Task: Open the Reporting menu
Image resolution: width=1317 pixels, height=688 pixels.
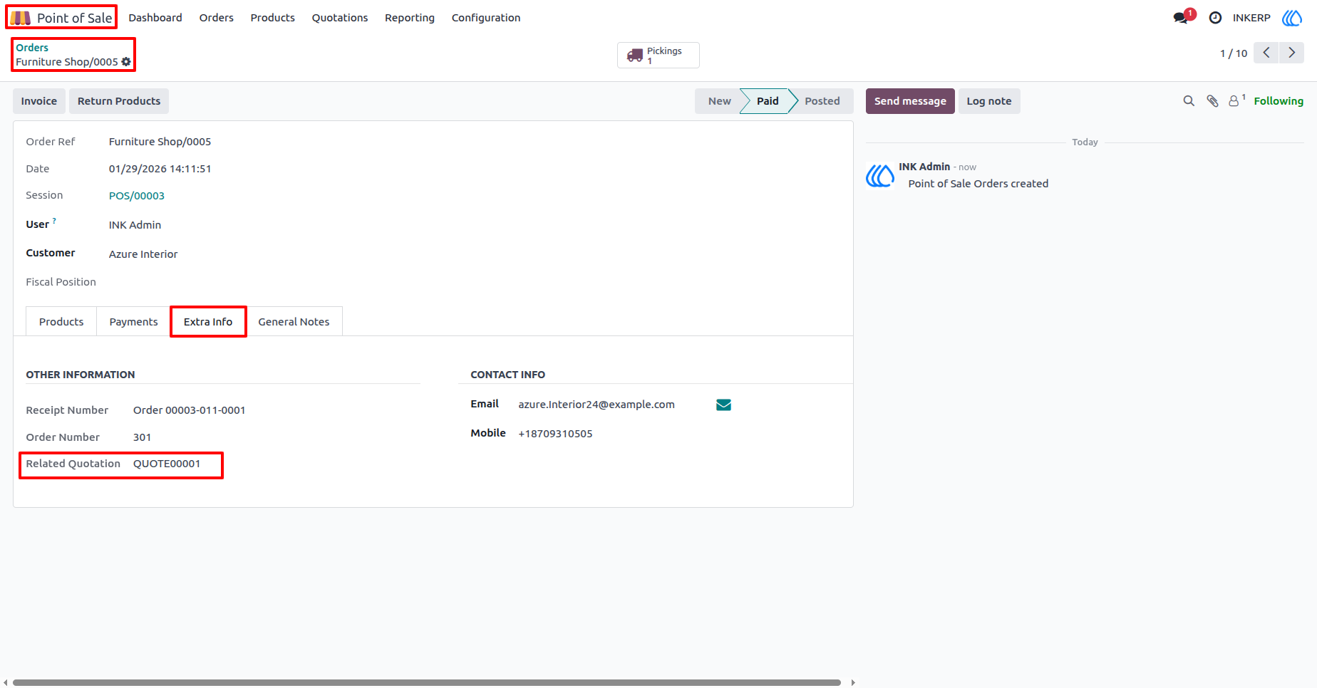Action: (x=410, y=18)
